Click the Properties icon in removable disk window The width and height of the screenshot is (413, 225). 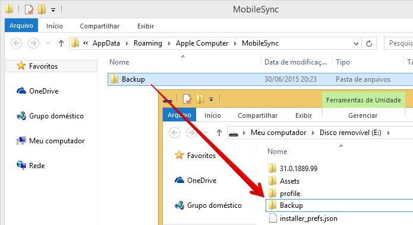click(x=187, y=99)
